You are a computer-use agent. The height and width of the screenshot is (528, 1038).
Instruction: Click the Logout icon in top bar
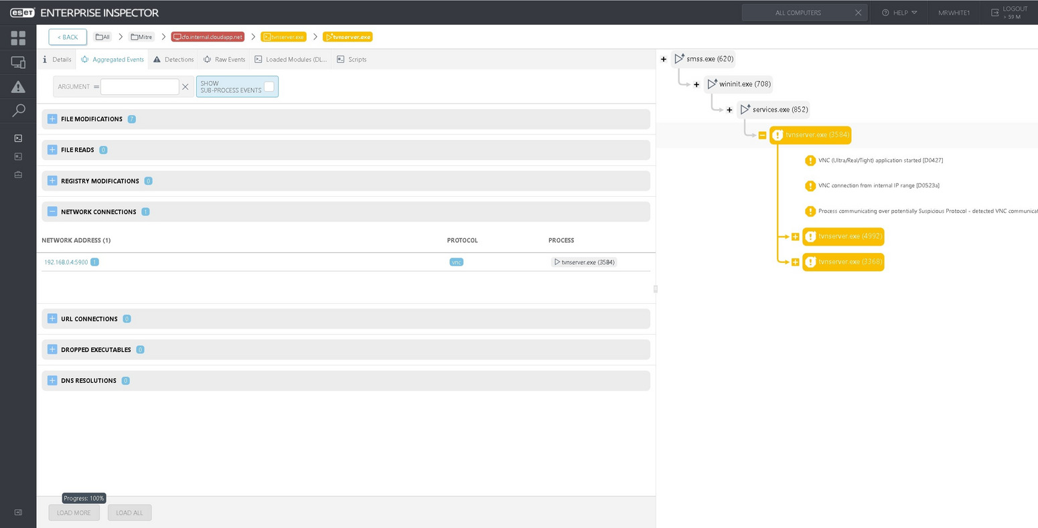tap(995, 13)
